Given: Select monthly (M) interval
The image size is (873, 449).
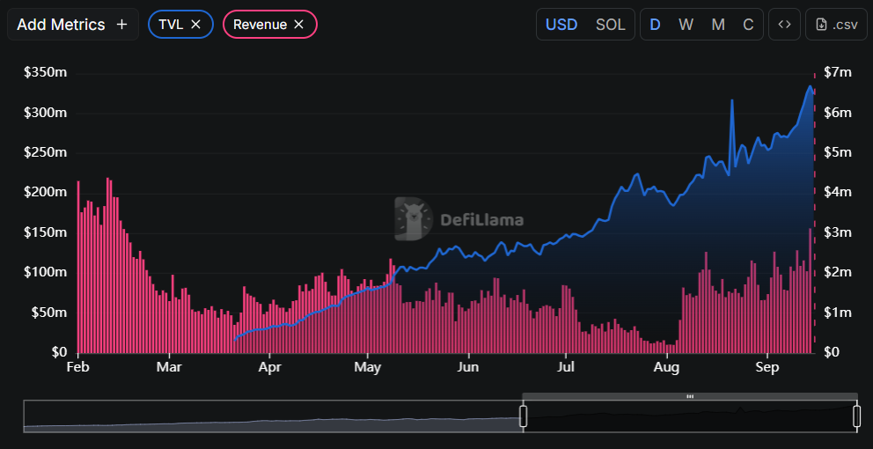Looking at the screenshot, I should (x=718, y=25).
